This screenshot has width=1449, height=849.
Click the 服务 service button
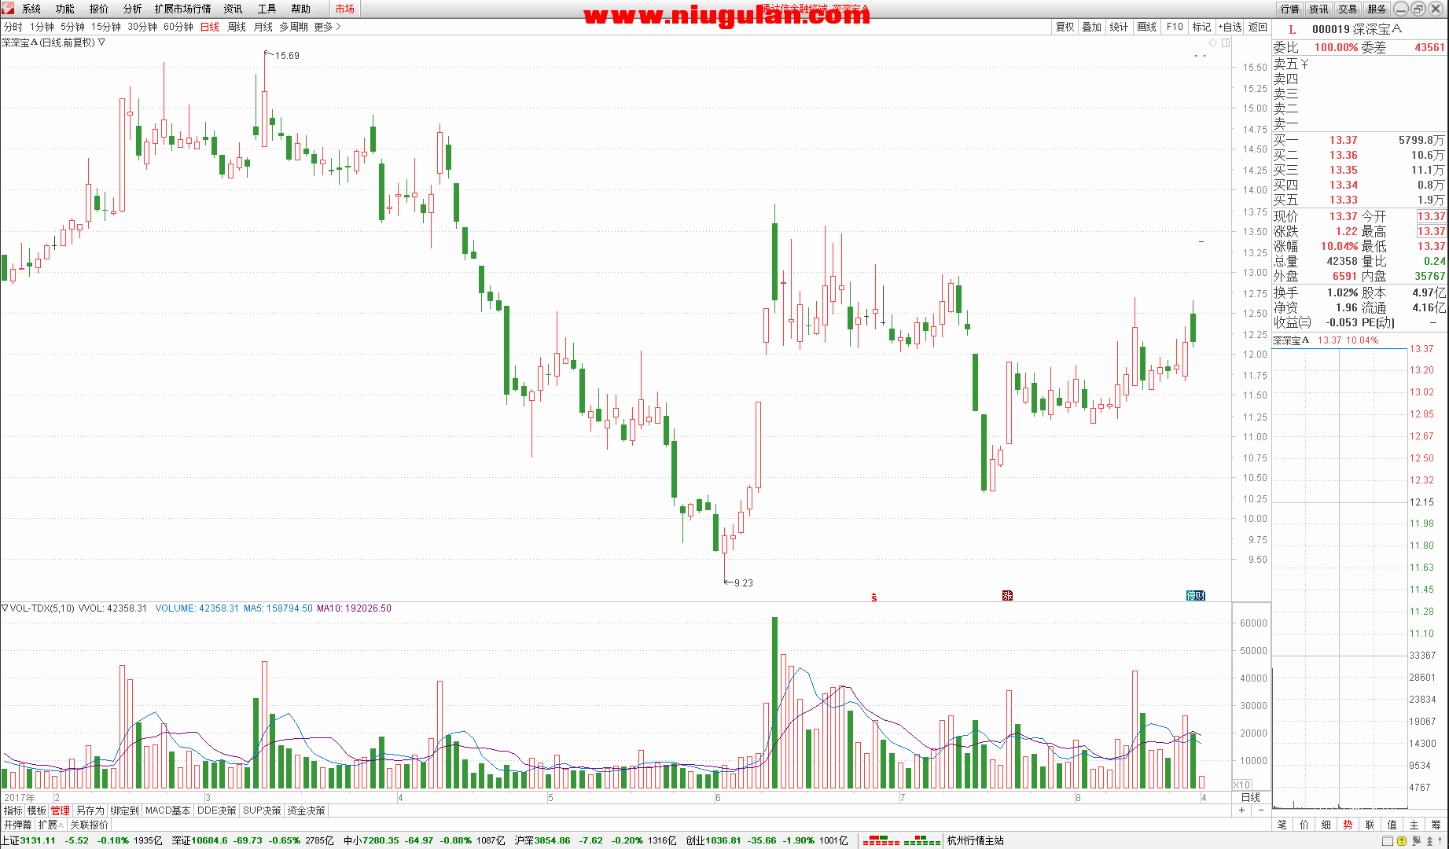1377,9
